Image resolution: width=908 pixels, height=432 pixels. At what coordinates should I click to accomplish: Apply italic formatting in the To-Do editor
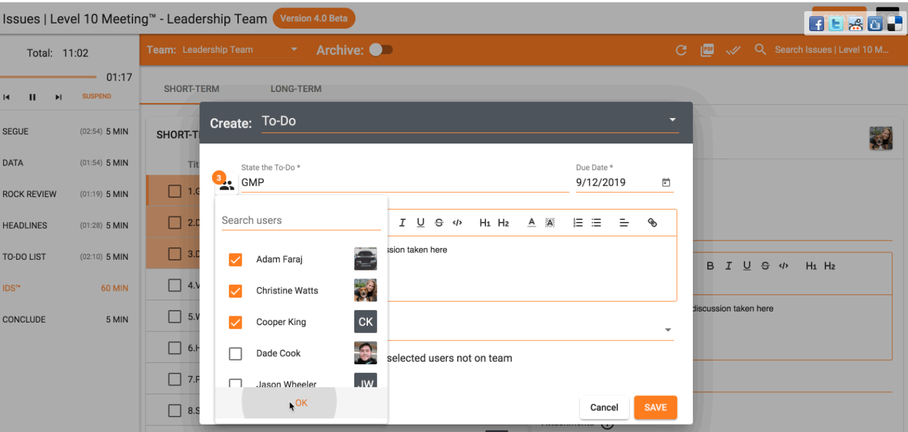tap(402, 223)
